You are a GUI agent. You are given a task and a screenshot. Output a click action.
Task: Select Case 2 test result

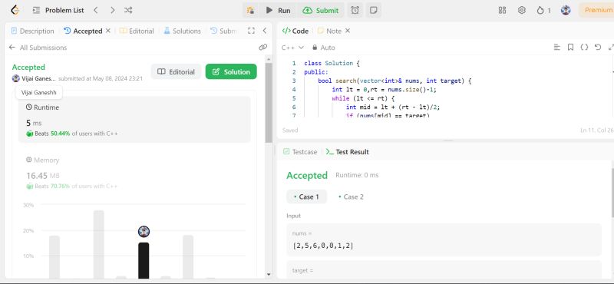351,196
